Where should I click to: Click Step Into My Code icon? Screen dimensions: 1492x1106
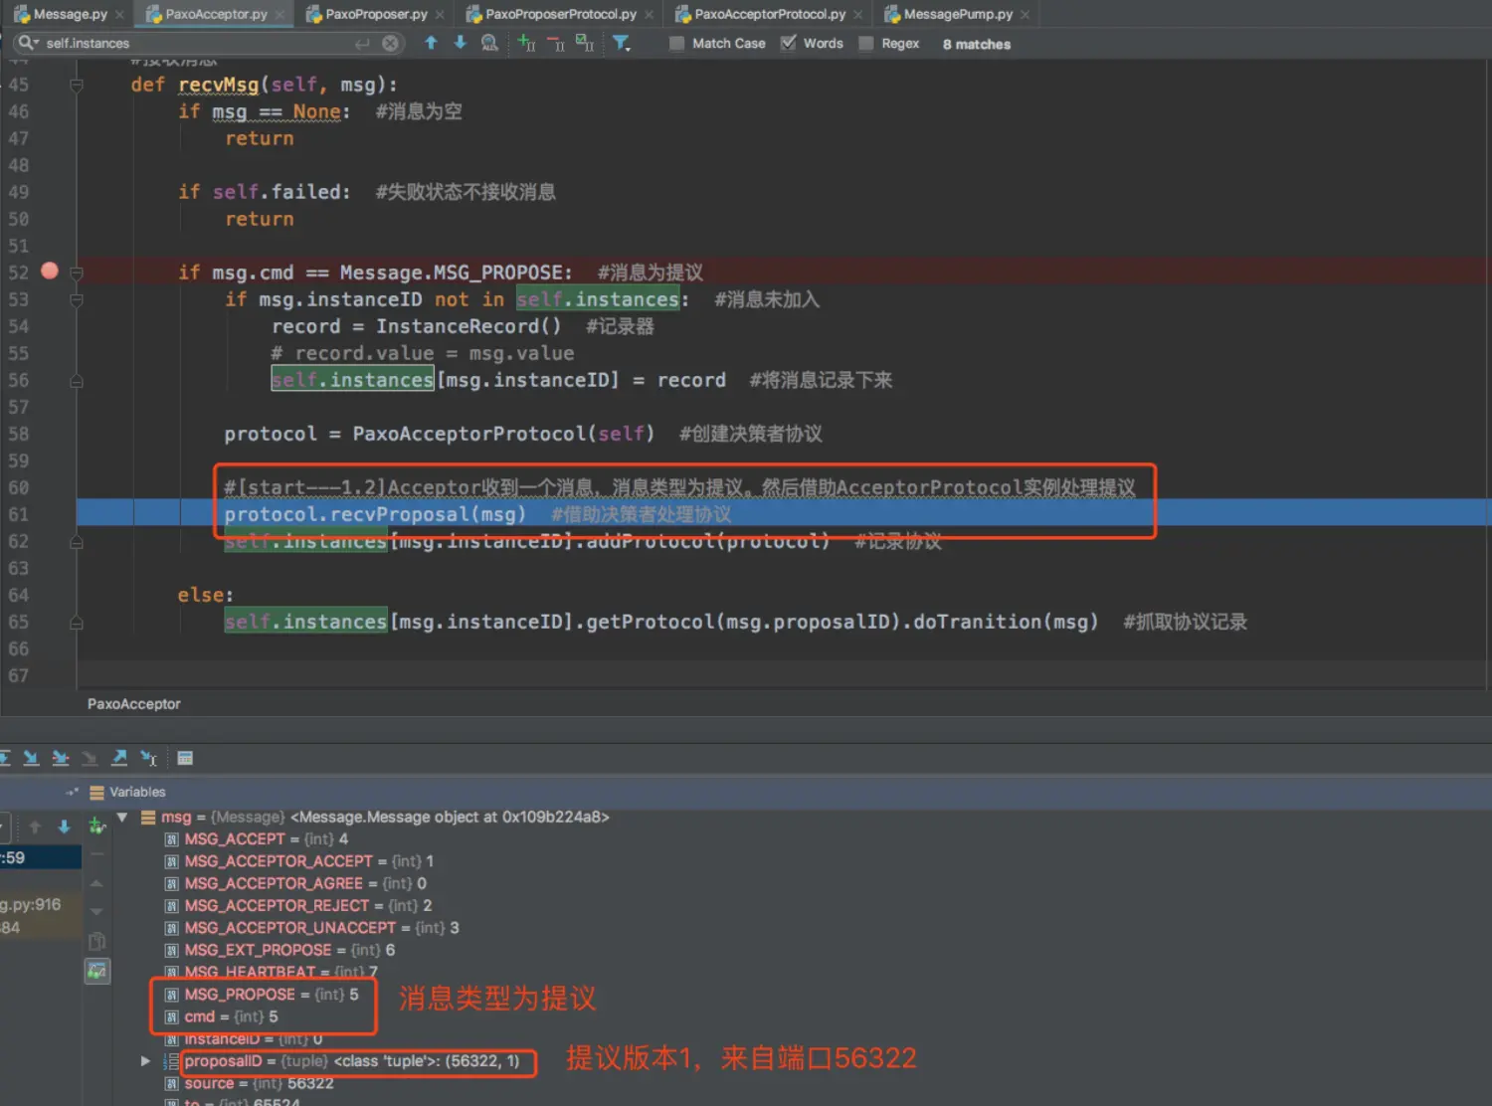tap(61, 758)
